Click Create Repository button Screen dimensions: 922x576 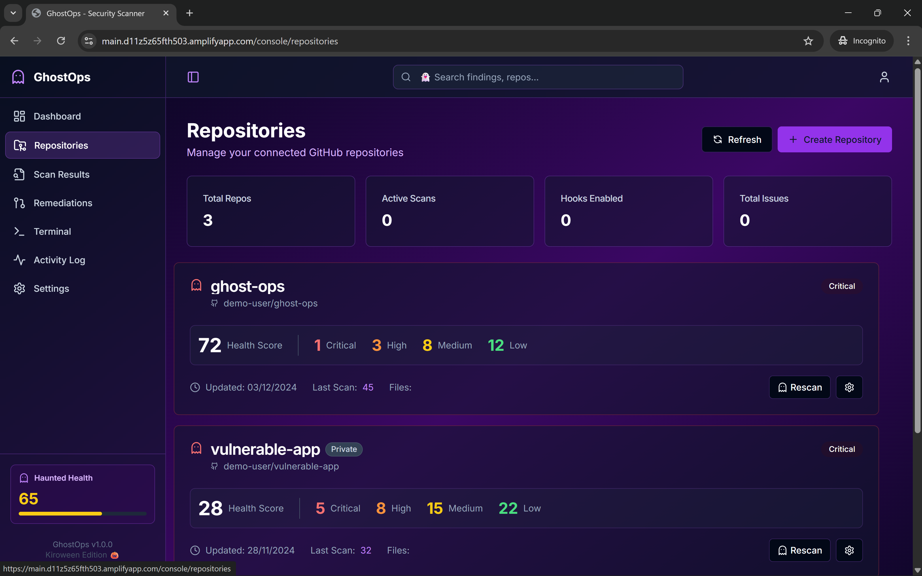pos(834,139)
